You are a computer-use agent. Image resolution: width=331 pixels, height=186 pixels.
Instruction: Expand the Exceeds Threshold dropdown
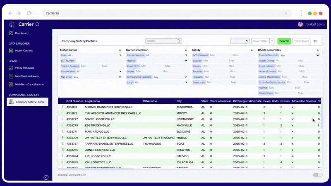[x=318, y=55]
